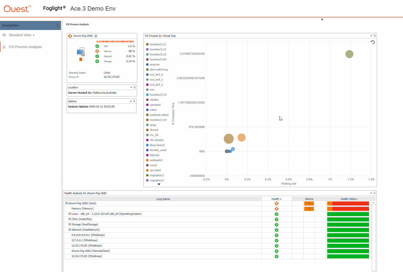Click the host computer image

[81, 52]
